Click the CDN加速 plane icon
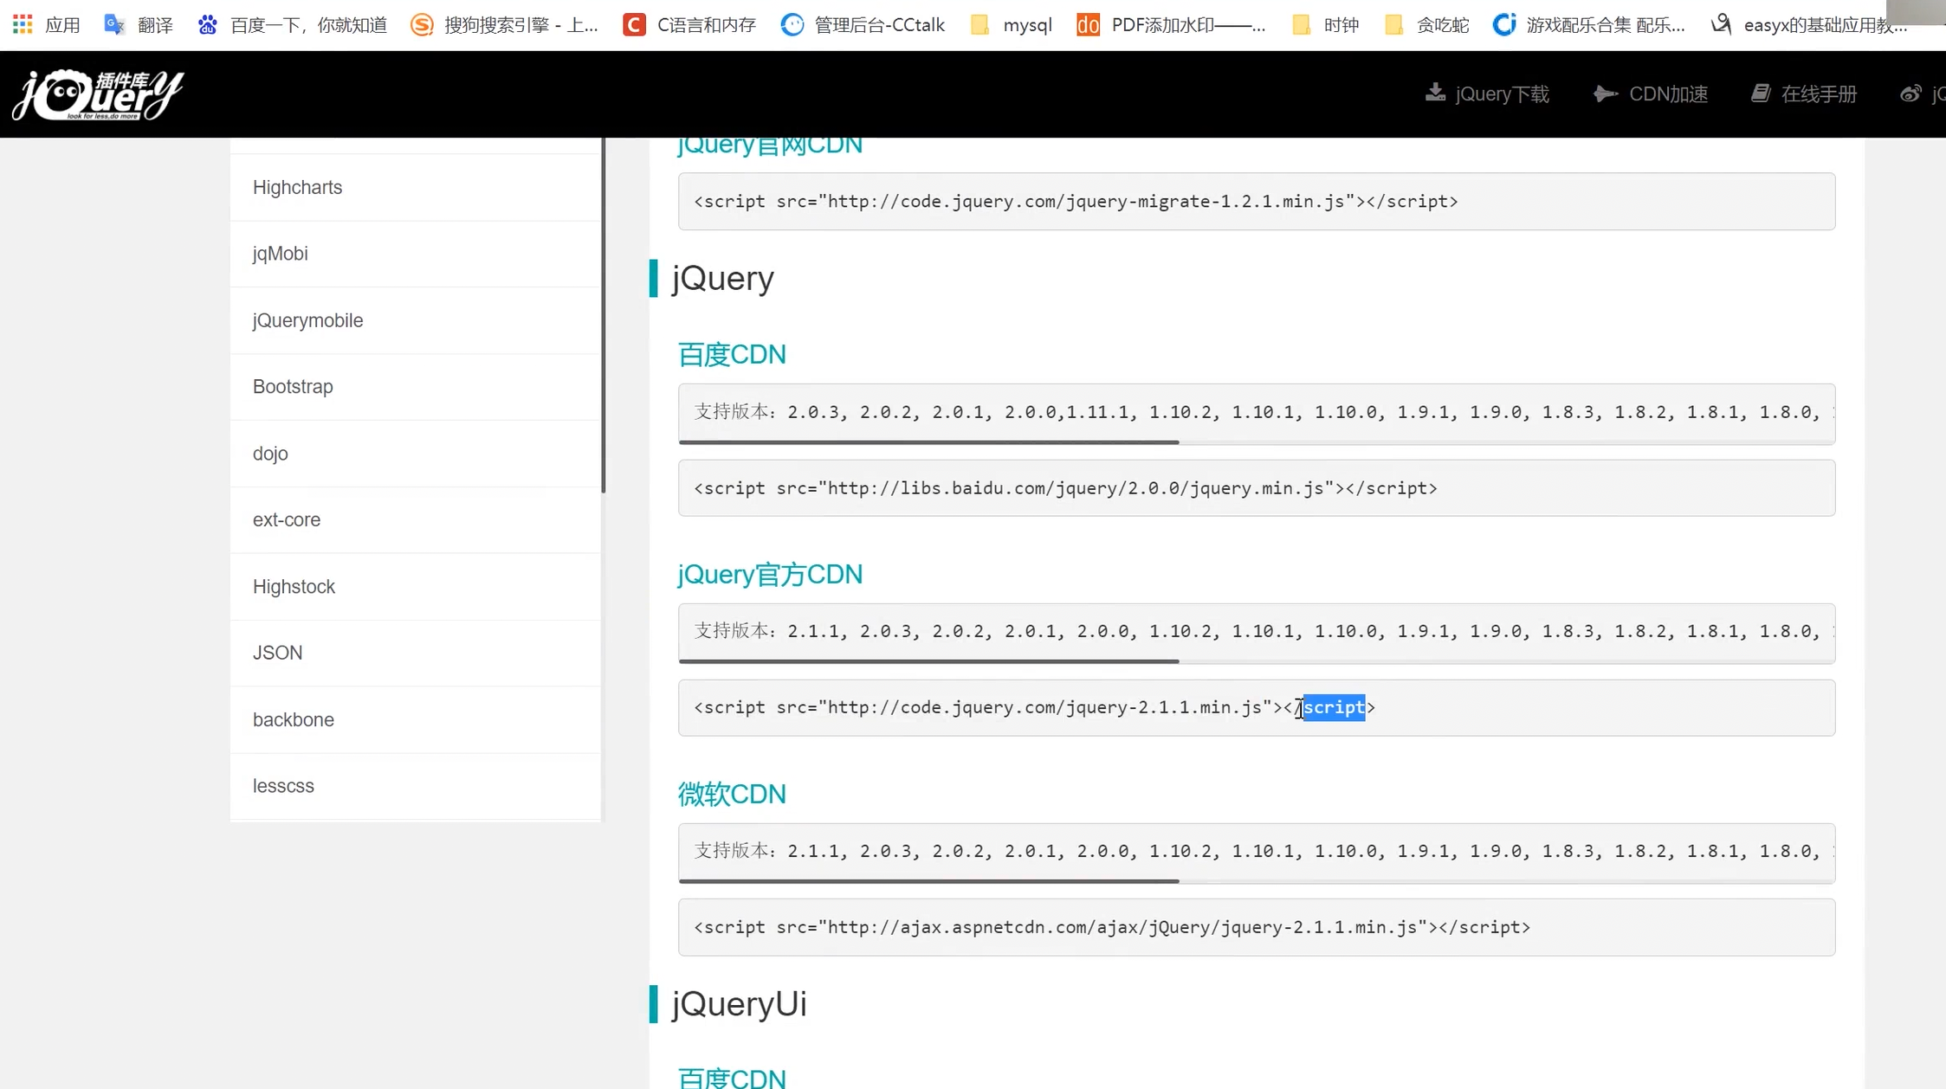This screenshot has width=1946, height=1089. (x=1605, y=93)
